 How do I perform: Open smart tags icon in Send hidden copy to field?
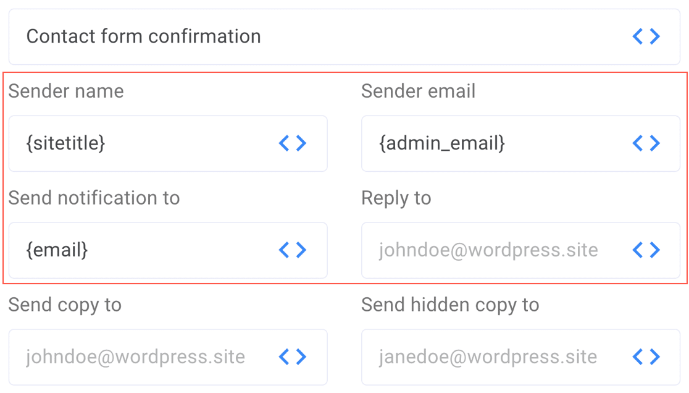pyautogui.click(x=646, y=357)
